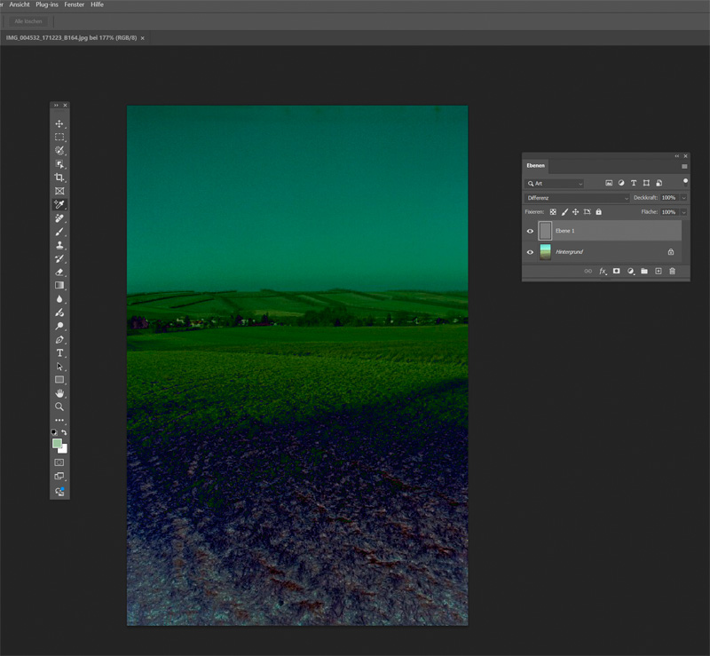Image resolution: width=710 pixels, height=656 pixels.
Task: Open the Layers panel flyout menu
Action: point(684,166)
